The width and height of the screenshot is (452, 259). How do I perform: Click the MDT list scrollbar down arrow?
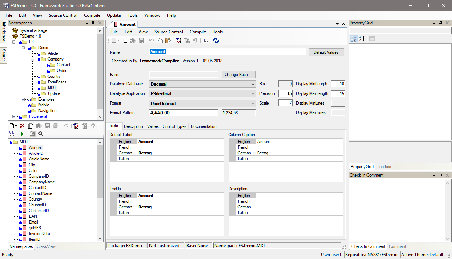point(100,239)
